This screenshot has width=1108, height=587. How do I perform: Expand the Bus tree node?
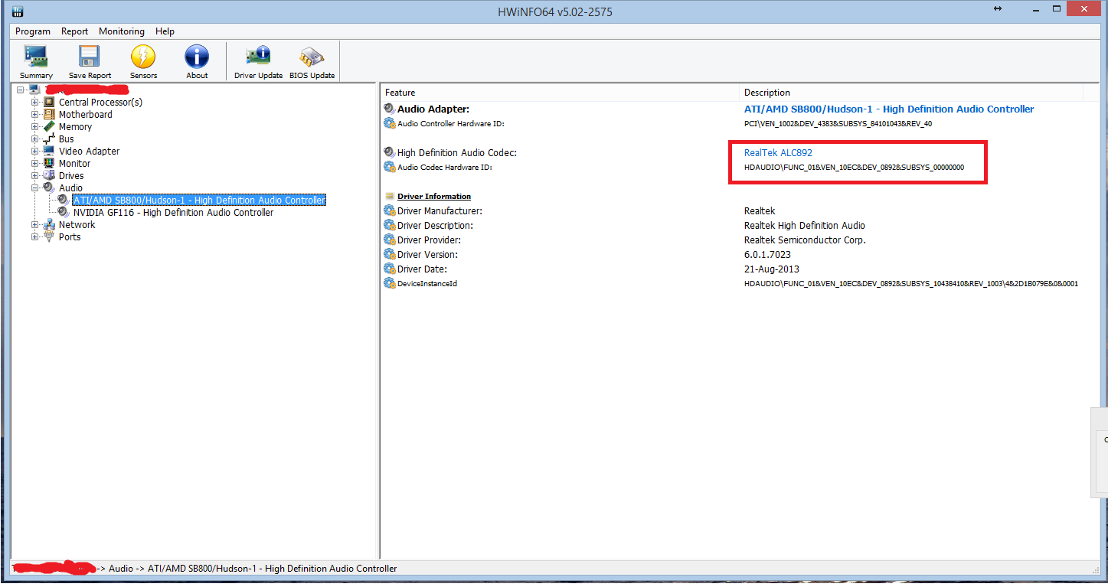[34, 139]
